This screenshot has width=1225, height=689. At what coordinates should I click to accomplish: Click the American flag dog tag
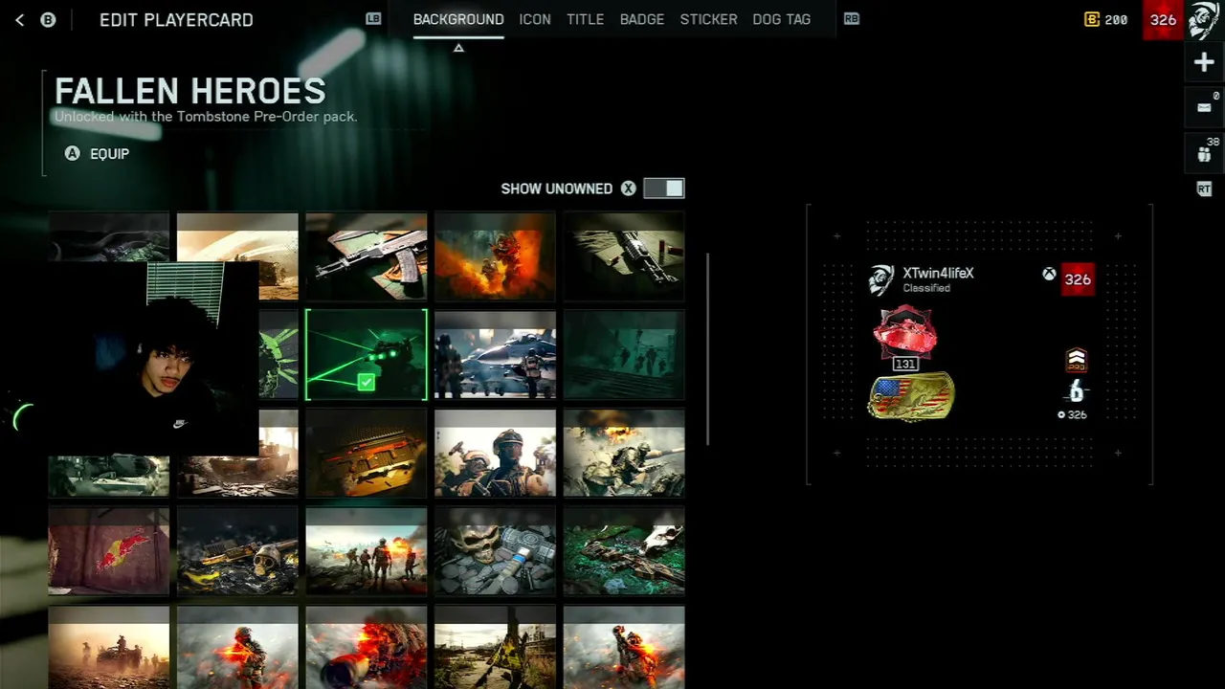(911, 397)
